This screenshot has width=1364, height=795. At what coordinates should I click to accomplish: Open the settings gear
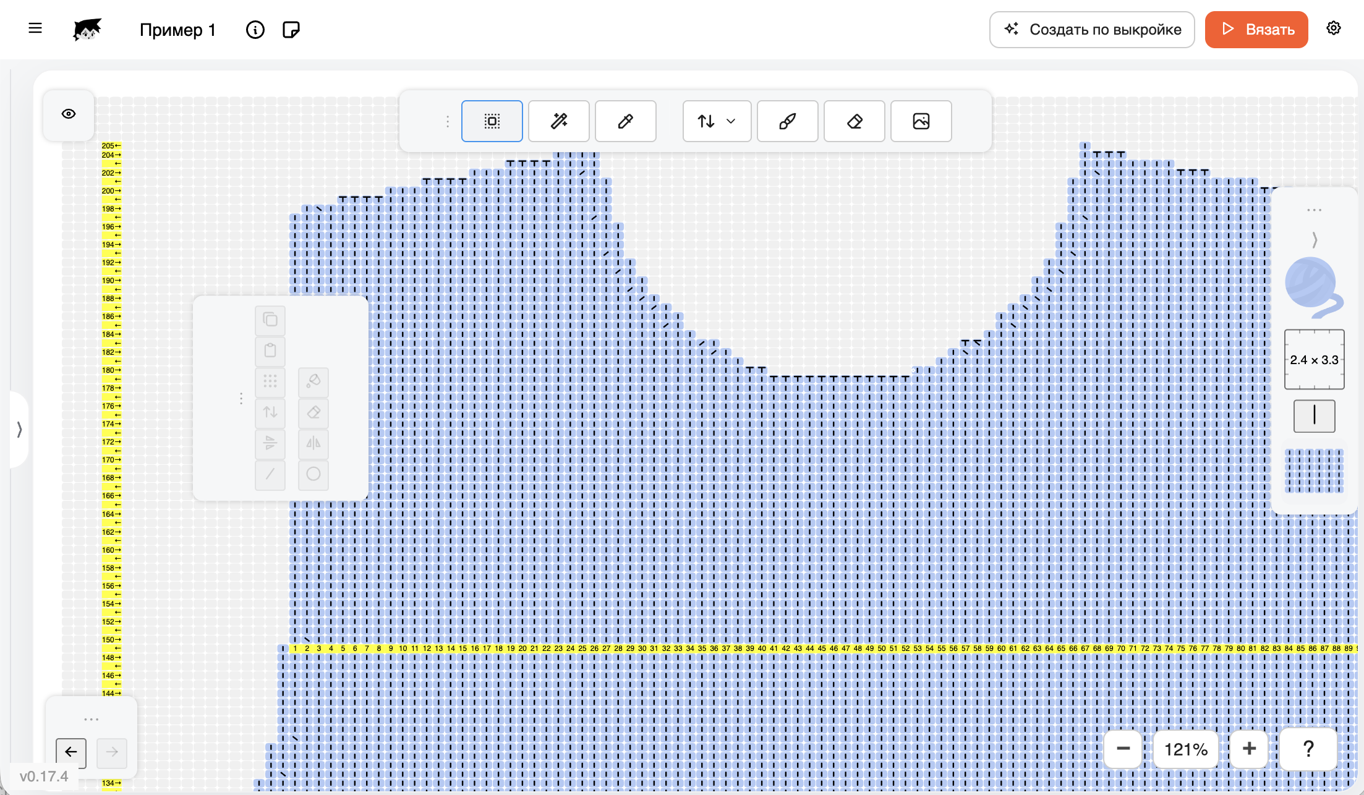1334,28
